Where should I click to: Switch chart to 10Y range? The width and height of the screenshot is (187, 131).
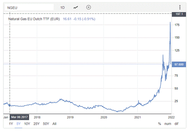[x=27, y=124]
